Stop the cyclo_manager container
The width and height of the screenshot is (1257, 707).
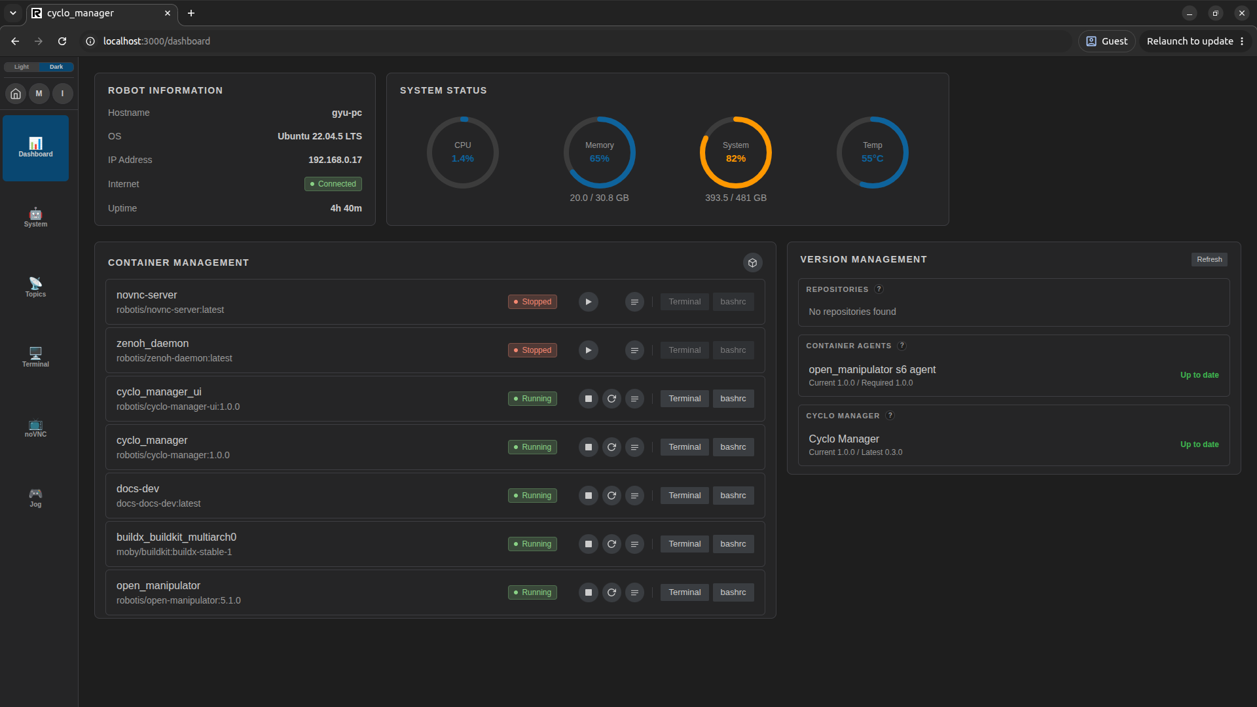tap(588, 447)
